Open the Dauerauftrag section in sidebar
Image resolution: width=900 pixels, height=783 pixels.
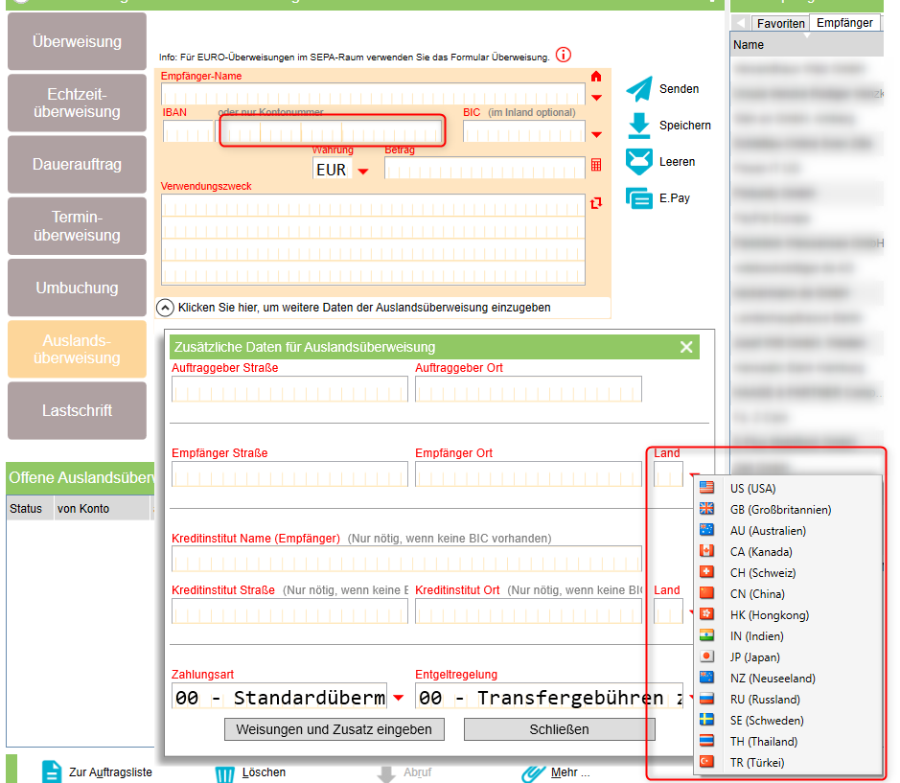pyautogui.click(x=78, y=164)
